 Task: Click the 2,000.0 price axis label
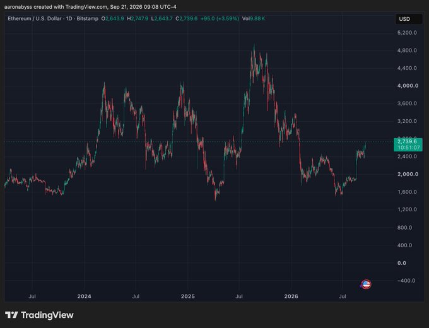coord(408,174)
